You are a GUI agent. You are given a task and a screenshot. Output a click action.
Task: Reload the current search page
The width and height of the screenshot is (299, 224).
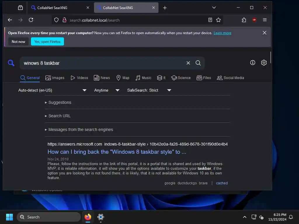(x=31, y=20)
